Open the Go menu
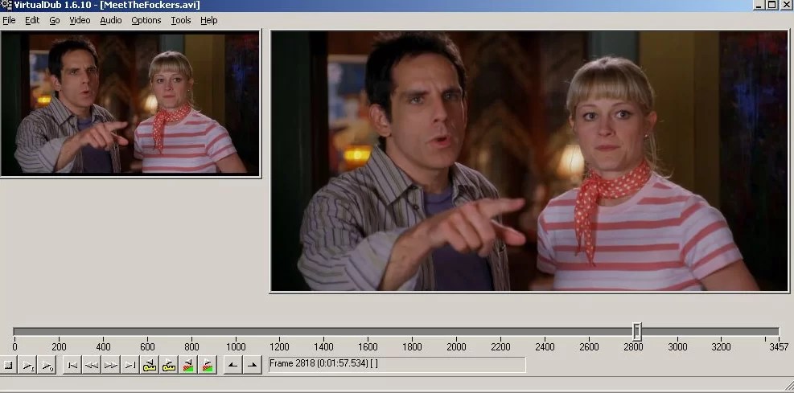The height and width of the screenshot is (393, 794). tap(55, 20)
